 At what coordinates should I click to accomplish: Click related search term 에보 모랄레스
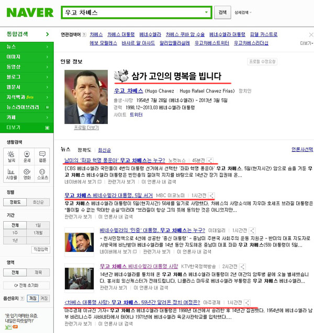[x=103, y=43]
